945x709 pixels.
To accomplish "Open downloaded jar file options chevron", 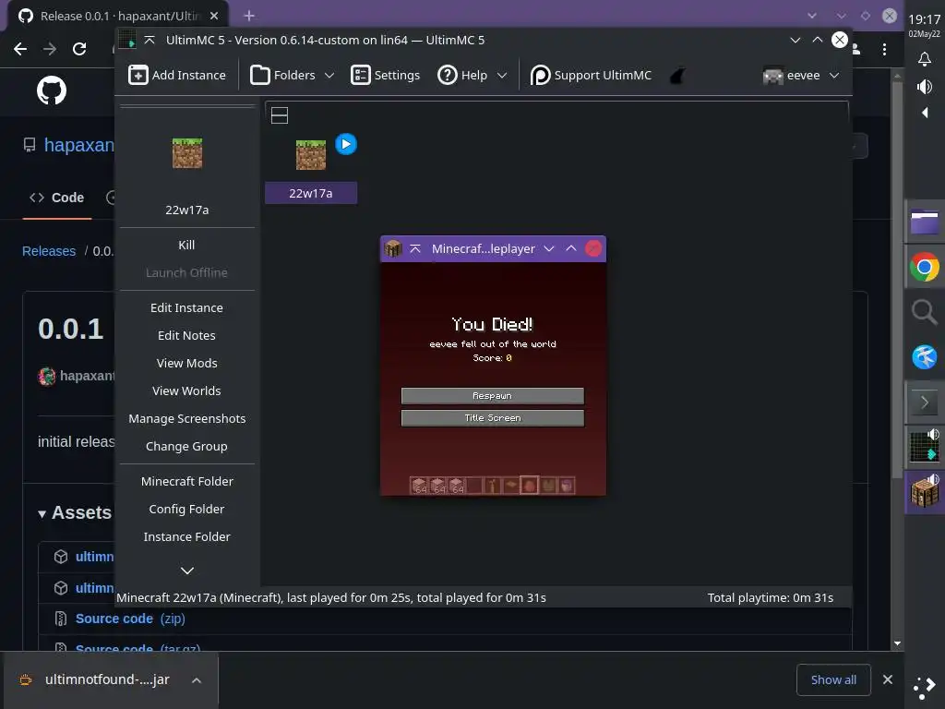I will 197,680.
